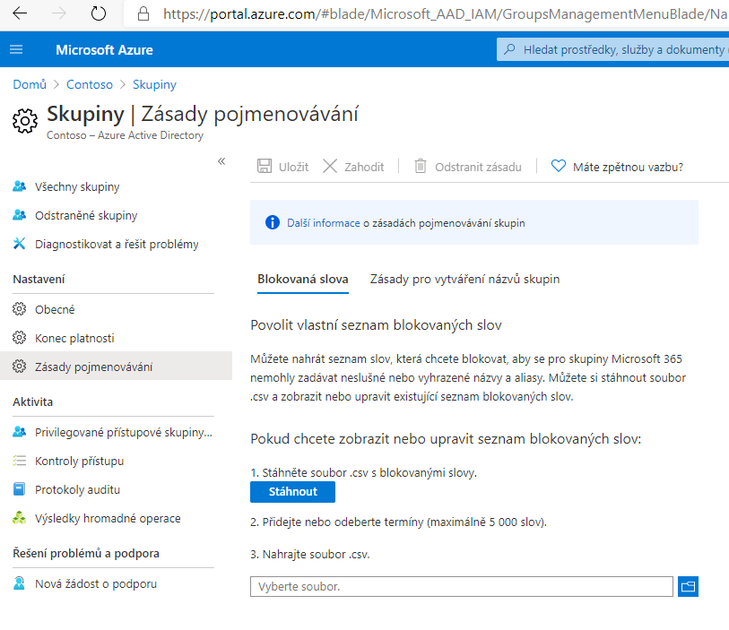Focus the Azure search box

612,49
